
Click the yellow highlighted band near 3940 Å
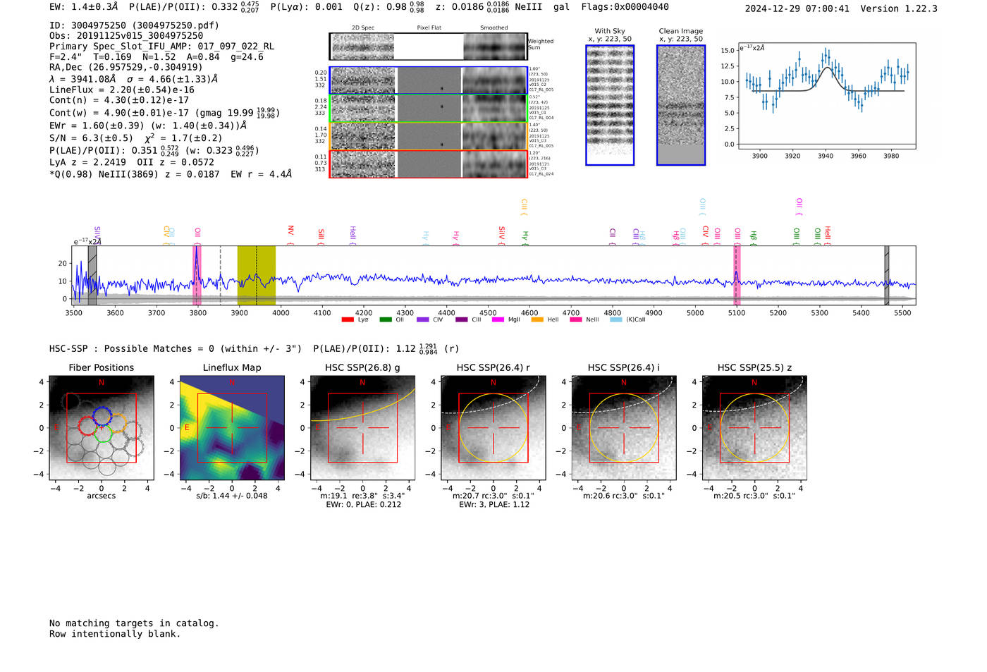click(256, 275)
